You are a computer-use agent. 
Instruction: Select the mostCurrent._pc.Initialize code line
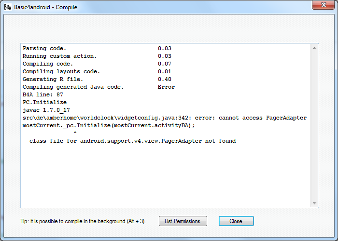(x=109, y=125)
